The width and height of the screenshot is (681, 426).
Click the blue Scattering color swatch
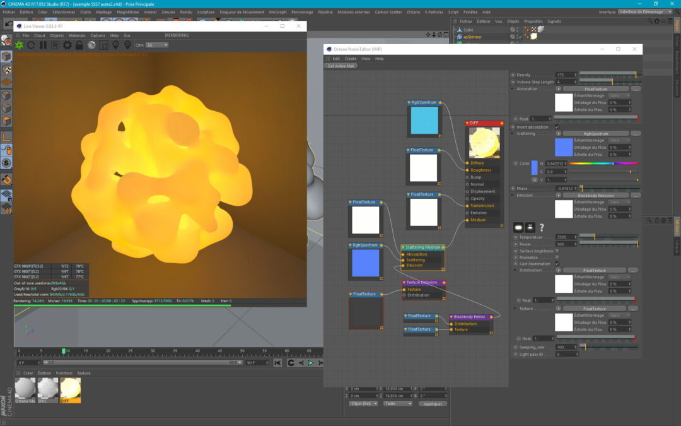563,147
